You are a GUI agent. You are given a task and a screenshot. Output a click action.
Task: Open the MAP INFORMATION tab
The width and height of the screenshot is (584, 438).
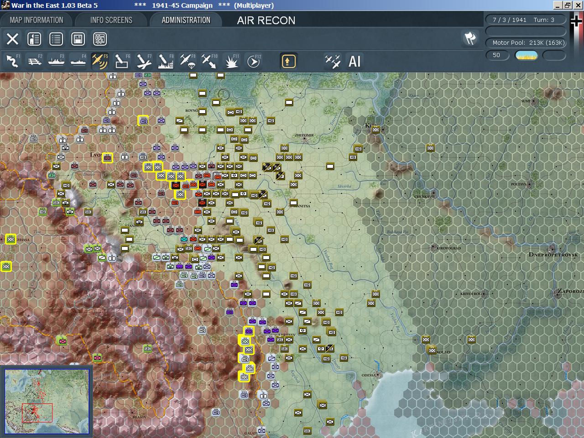[36, 20]
